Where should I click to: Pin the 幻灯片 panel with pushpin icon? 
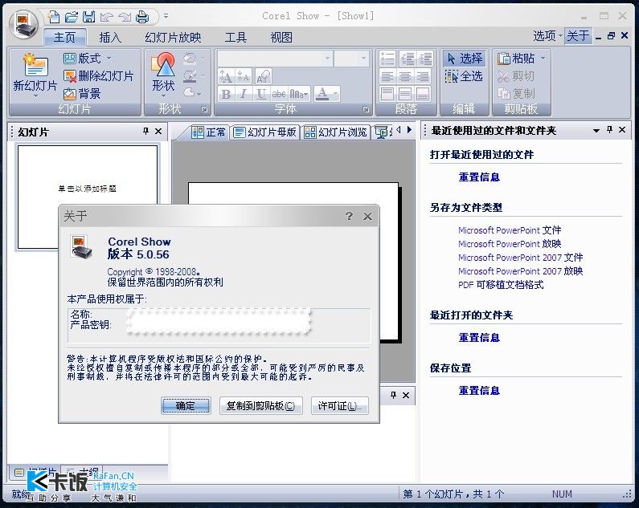[146, 131]
